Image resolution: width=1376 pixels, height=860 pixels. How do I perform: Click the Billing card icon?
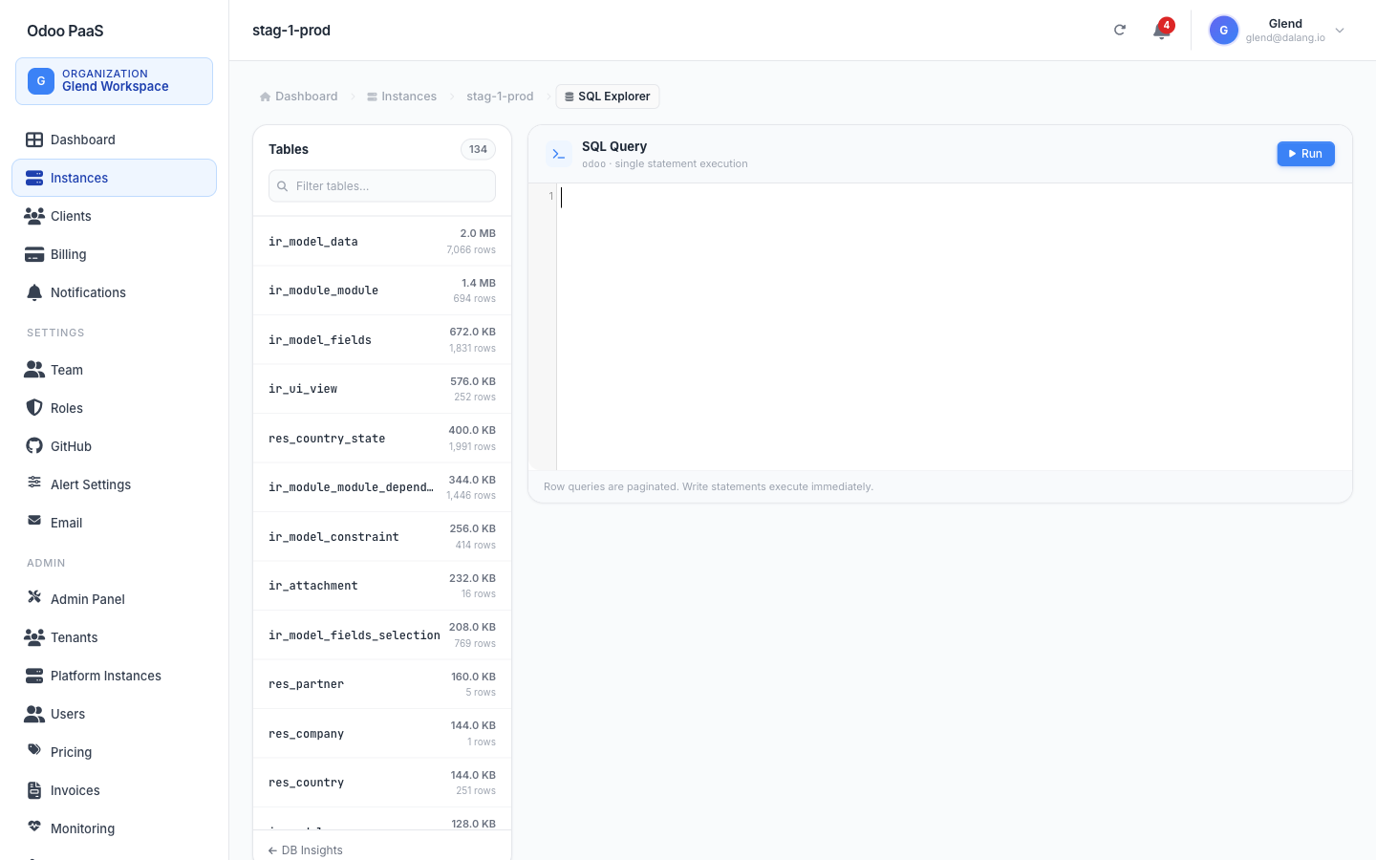click(x=34, y=254)
